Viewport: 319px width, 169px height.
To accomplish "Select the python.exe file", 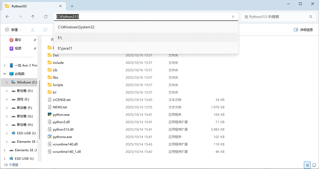I will tap(61, 115).
